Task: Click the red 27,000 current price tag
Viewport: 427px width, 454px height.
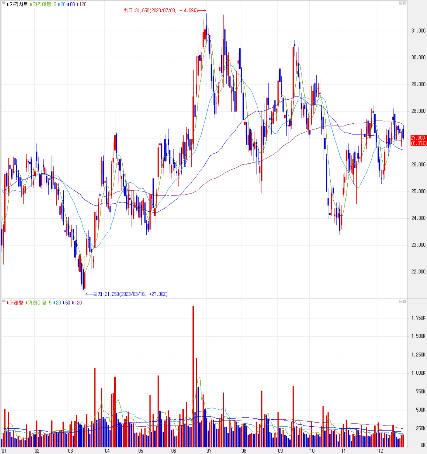Action: pyautogui.click(x=418, y=140)
